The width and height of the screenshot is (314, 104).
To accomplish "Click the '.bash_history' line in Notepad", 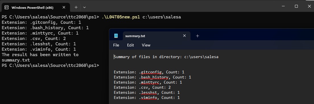I will pyautogui.click(x=152, y=77).
